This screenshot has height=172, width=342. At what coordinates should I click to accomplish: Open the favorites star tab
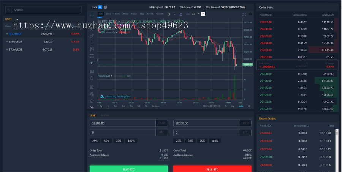coord(17,19)
